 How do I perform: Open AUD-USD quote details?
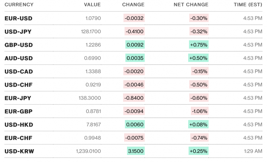(19, 58)
